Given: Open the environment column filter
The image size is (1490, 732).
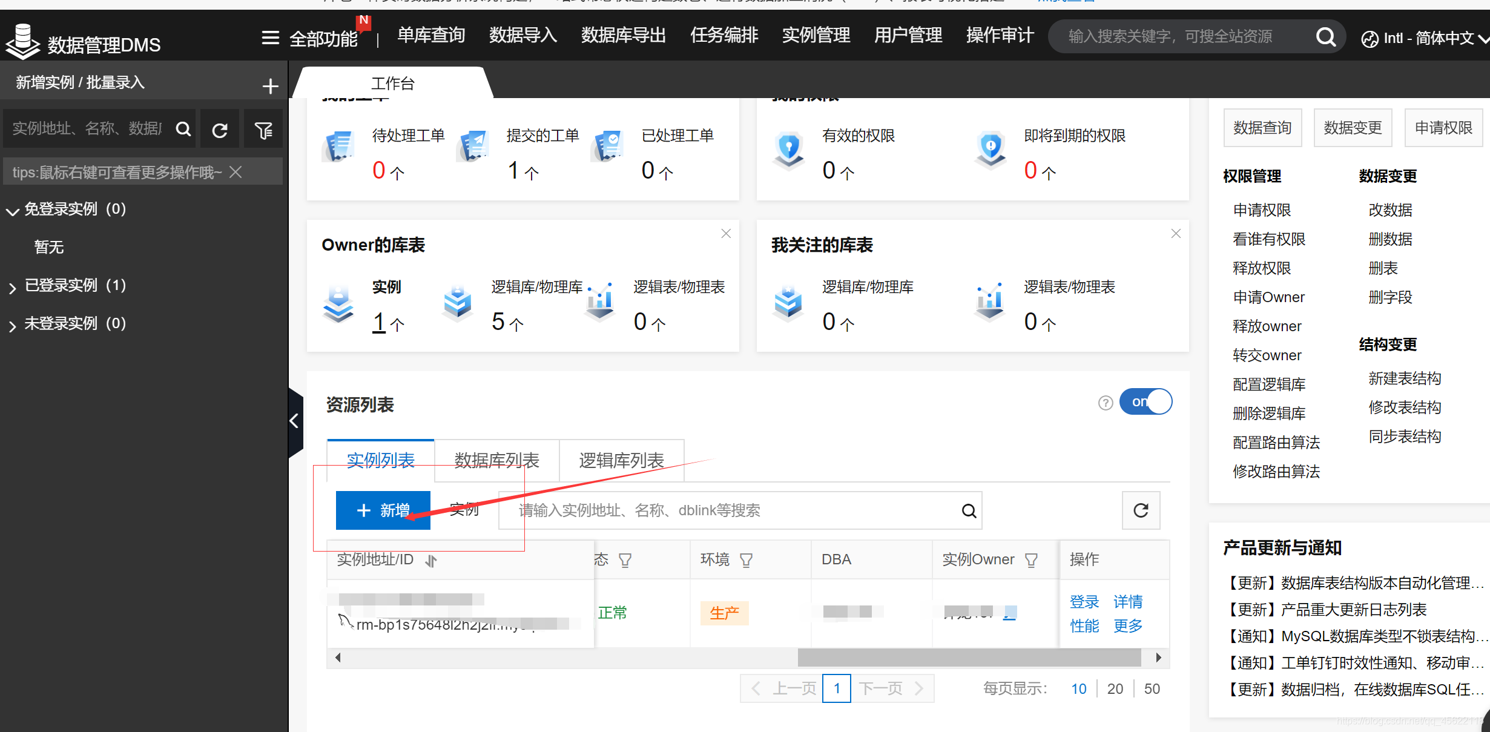Looking at the screenshot, I should [x=747, y=560].
